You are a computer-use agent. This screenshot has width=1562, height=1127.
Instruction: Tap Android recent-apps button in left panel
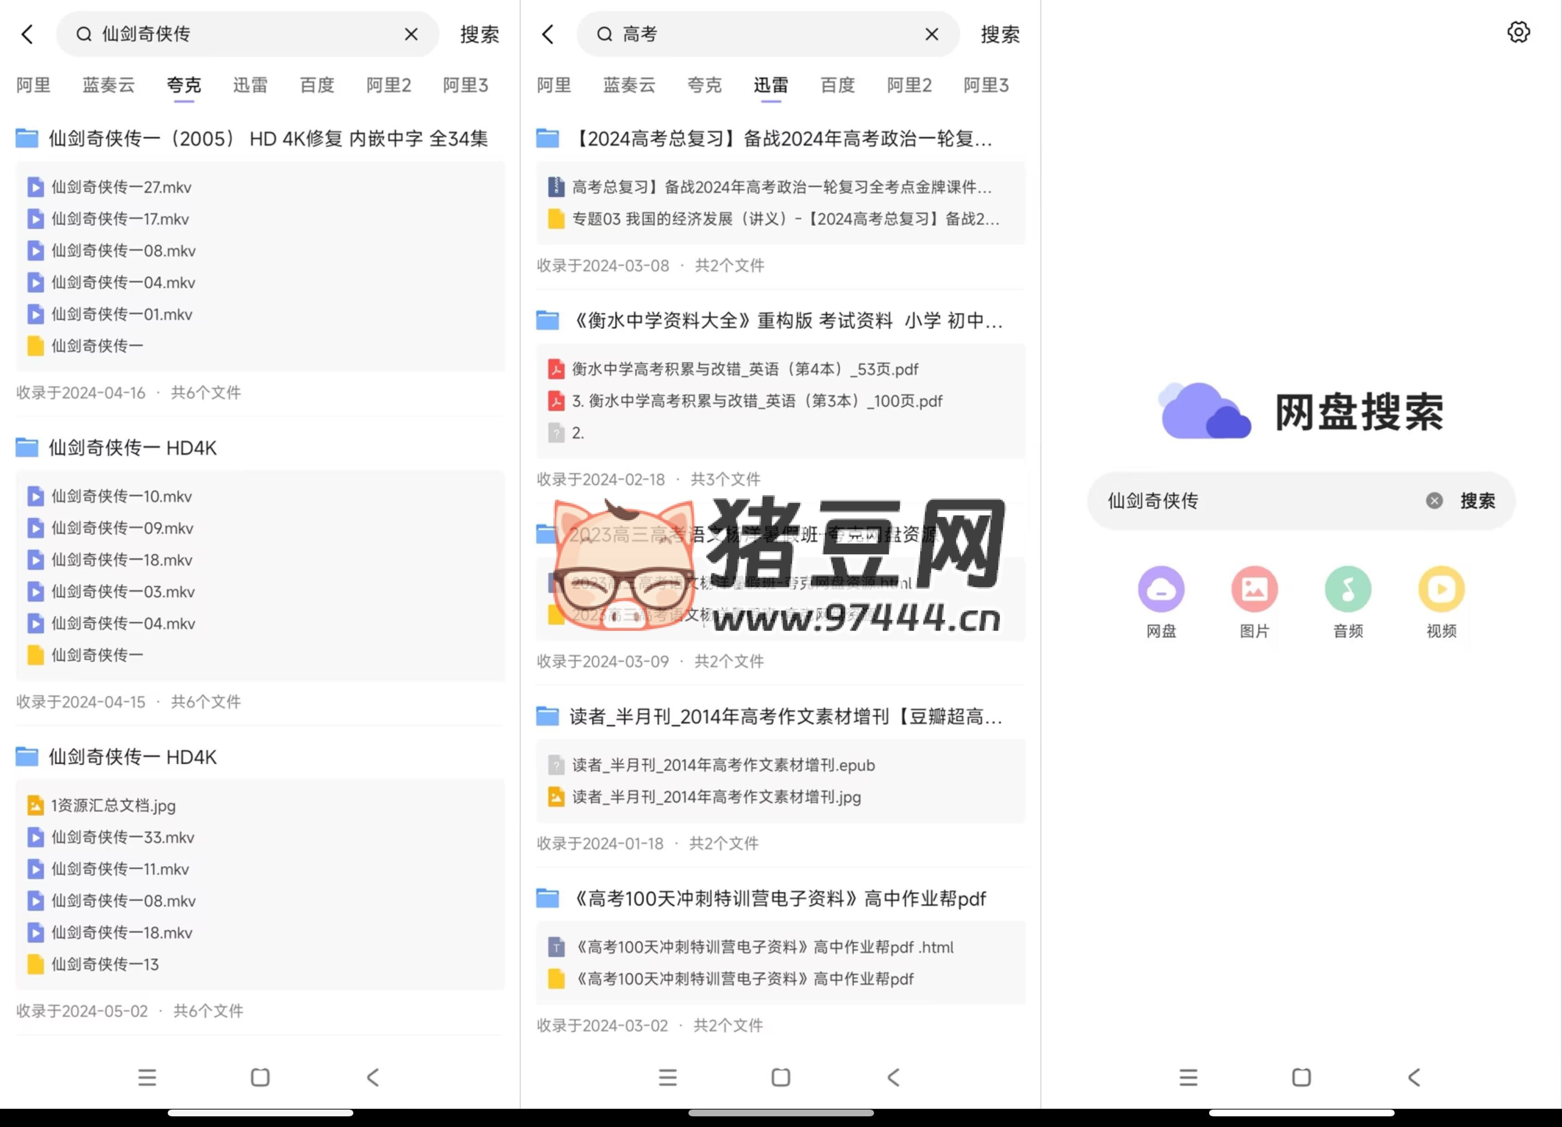click(147, 1077)
